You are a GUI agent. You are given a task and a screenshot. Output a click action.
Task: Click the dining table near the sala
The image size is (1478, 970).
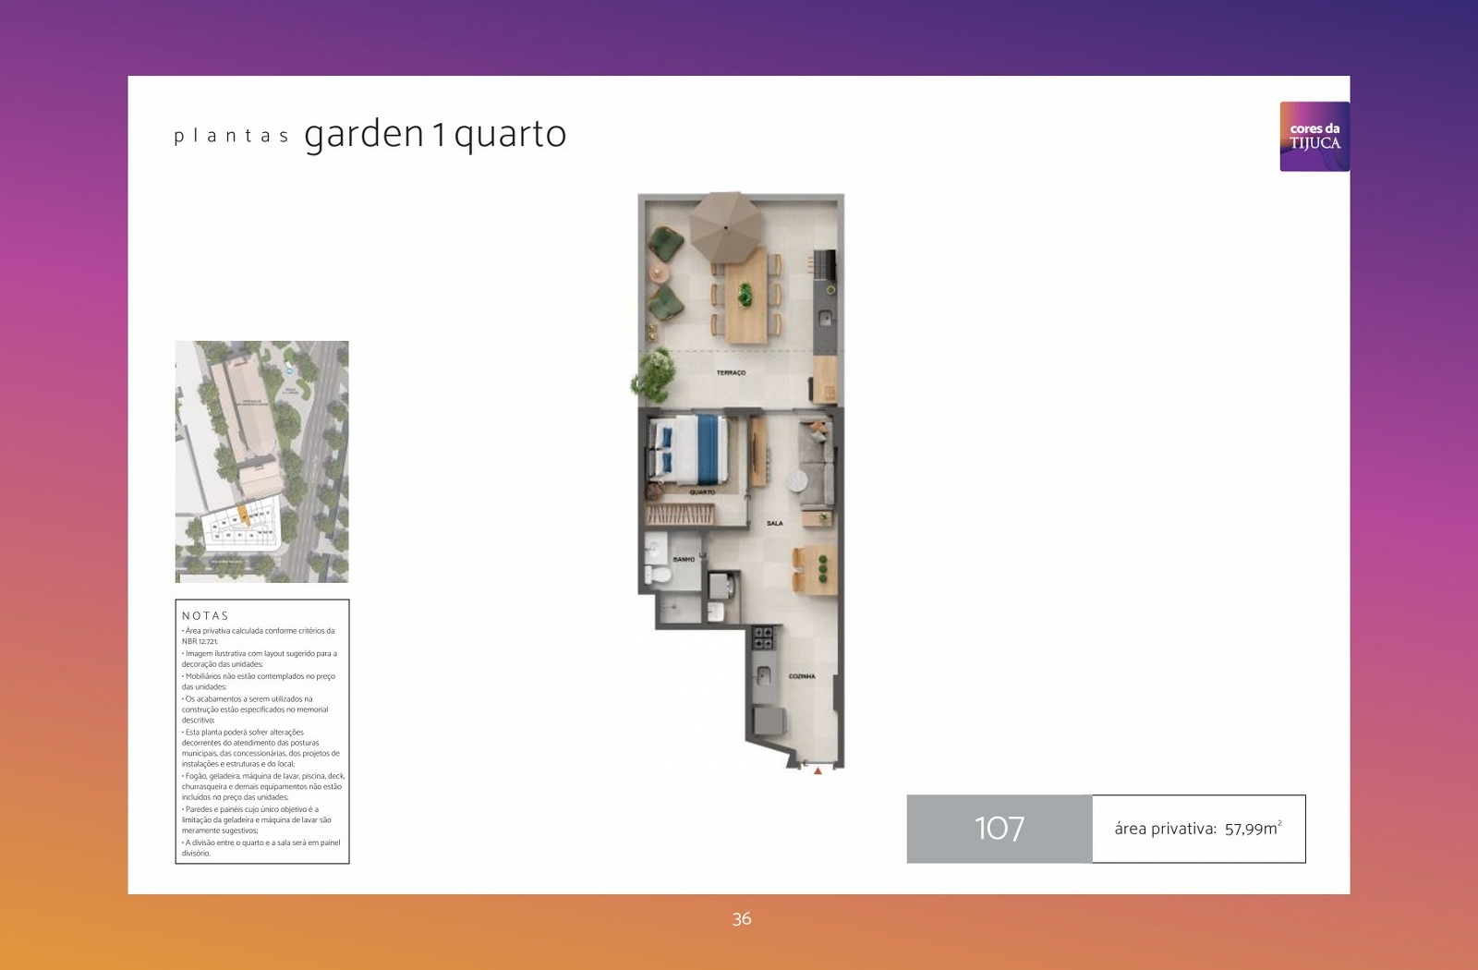(x=815, y=568)
